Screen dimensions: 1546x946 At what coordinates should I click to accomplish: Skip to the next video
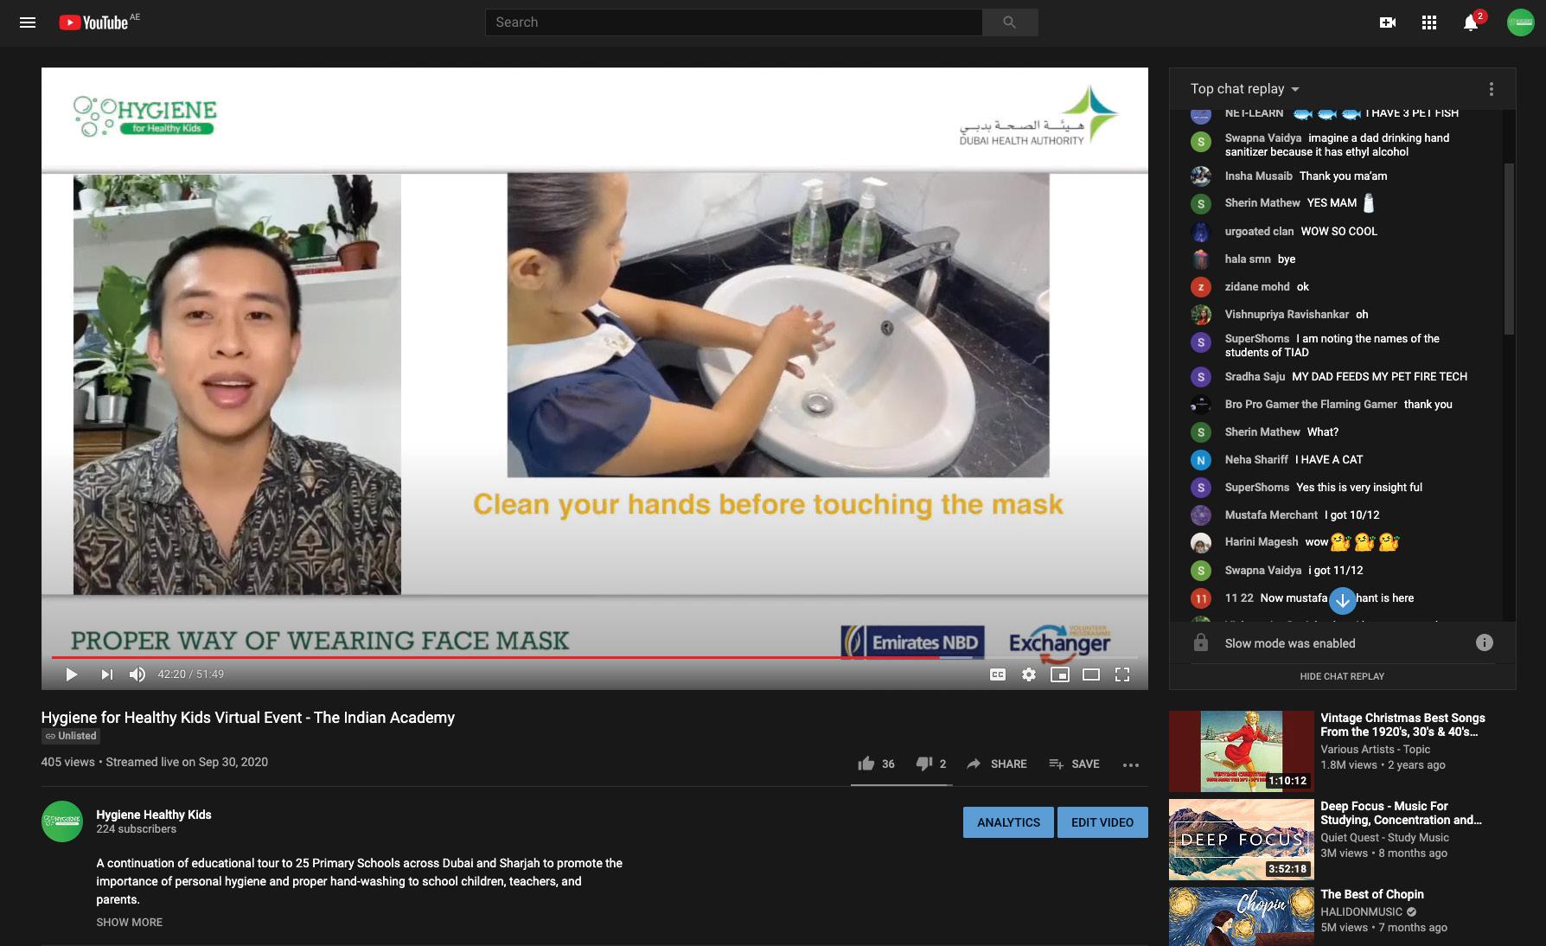[x=106, y=674]
